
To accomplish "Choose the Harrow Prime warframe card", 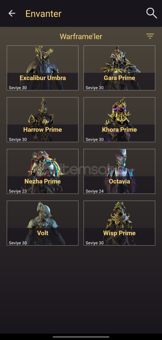I will click(x=43, y=120).
